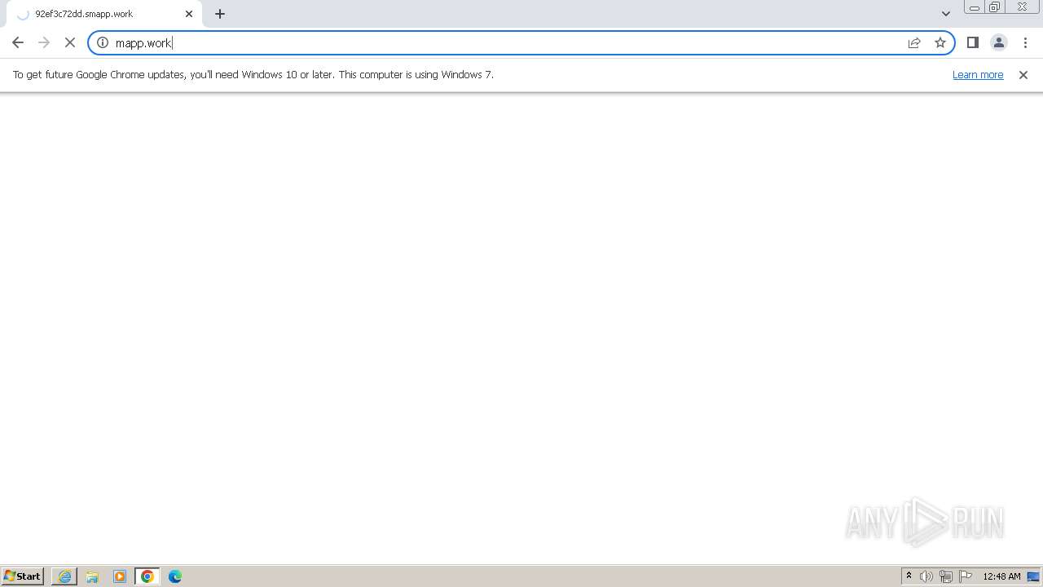
Task: Click the 12:48 AM clock
Action: click(x=1001, y=576)
